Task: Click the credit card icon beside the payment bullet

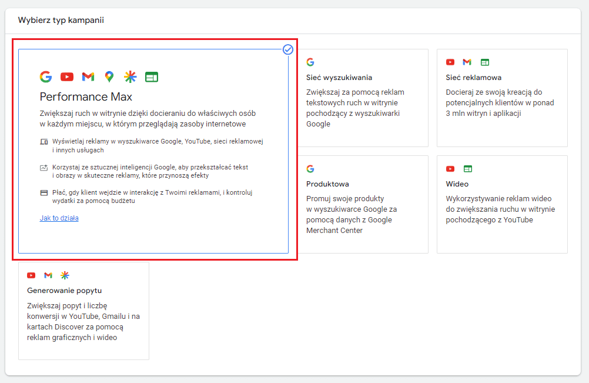Action: tap(43, 193)
